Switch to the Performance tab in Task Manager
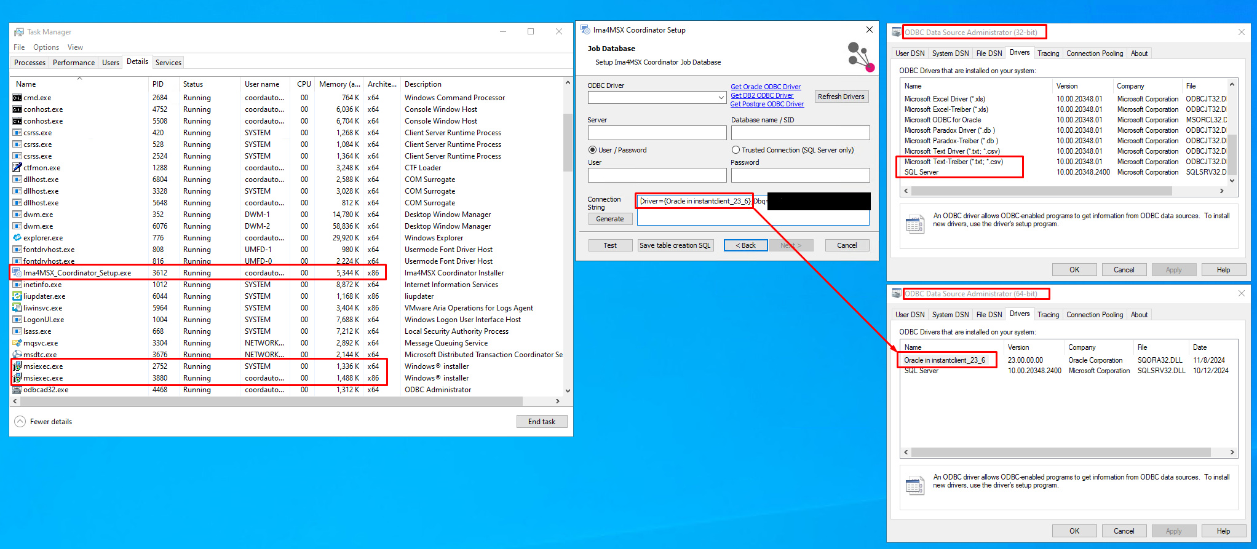 74,63
